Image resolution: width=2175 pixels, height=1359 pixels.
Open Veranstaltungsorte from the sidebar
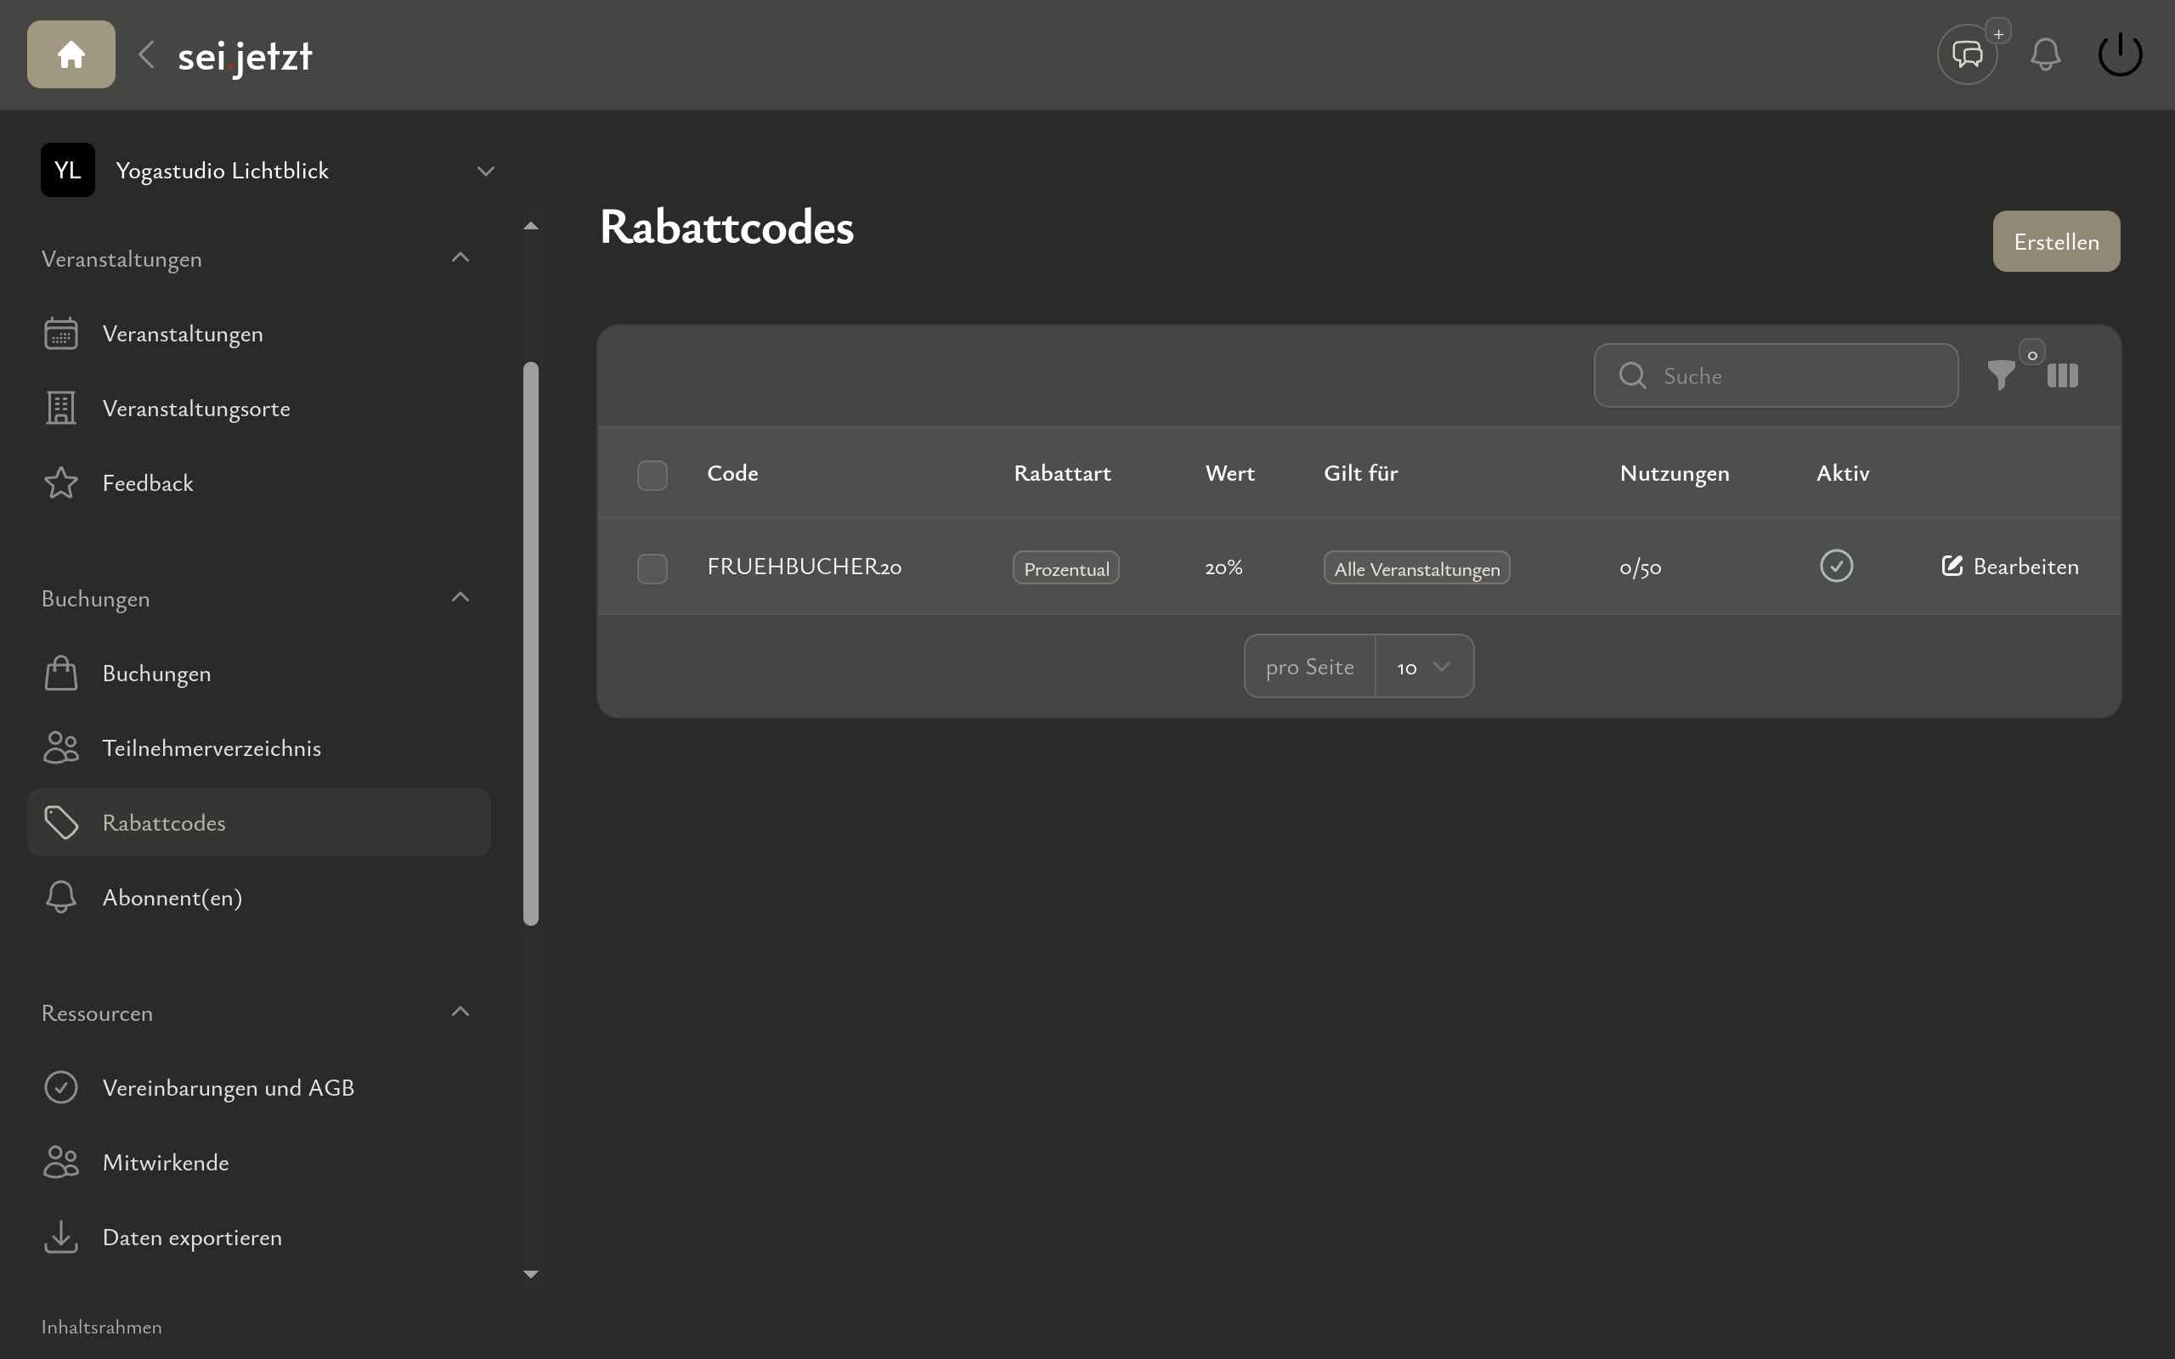coord(196,408)
